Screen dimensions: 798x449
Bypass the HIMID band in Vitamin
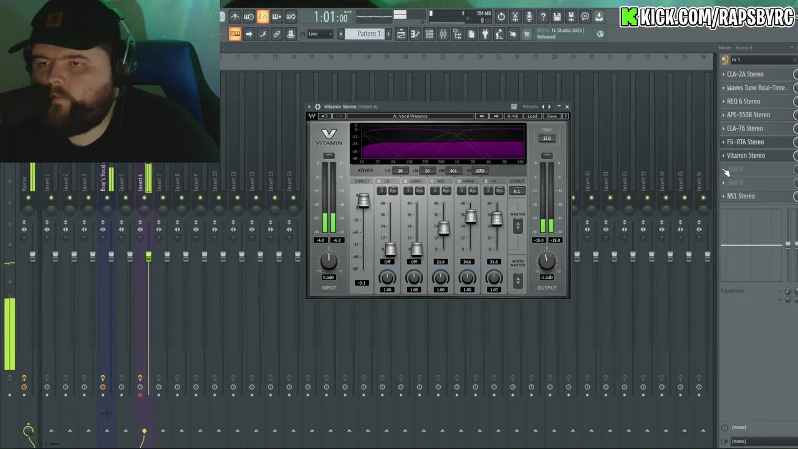[x=473, y=191]
